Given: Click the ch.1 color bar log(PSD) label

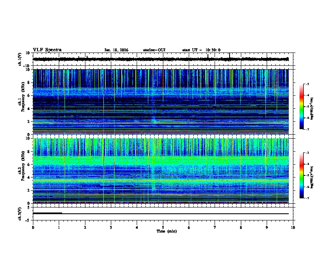Looking at the screenshot, I should [312, 108].
